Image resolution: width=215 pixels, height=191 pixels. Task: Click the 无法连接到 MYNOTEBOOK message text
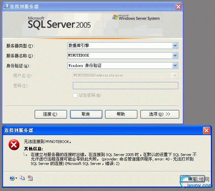click(x=47, y=142)
